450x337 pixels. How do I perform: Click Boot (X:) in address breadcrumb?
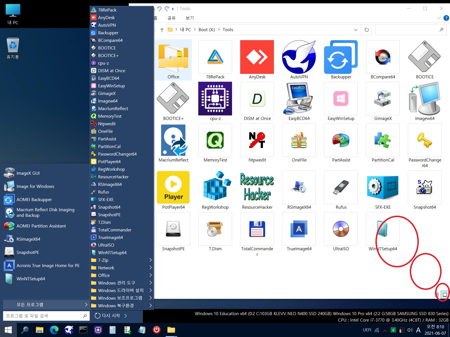(x=207, y=30)
